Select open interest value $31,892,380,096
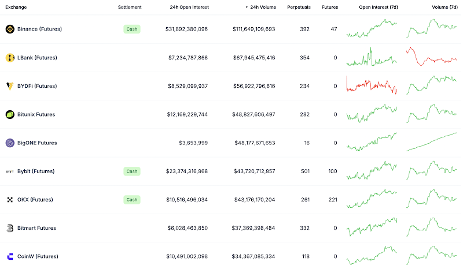Viewport: 463px width, 269px height. [x=186, y=29]
